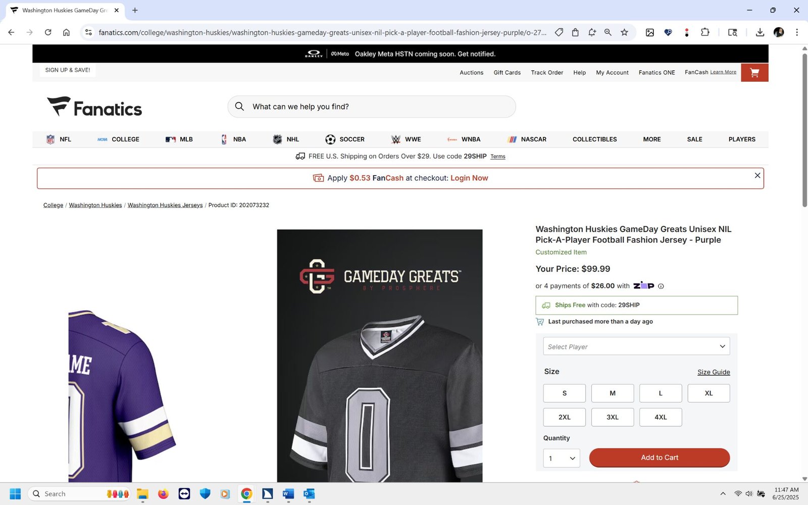The image size is (808, 505).
Task: Open the shopping cart icon
Action: coord(754,73)
